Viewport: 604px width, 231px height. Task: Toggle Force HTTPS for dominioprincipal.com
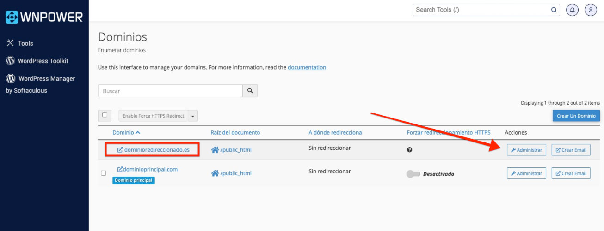click(413, 174)
